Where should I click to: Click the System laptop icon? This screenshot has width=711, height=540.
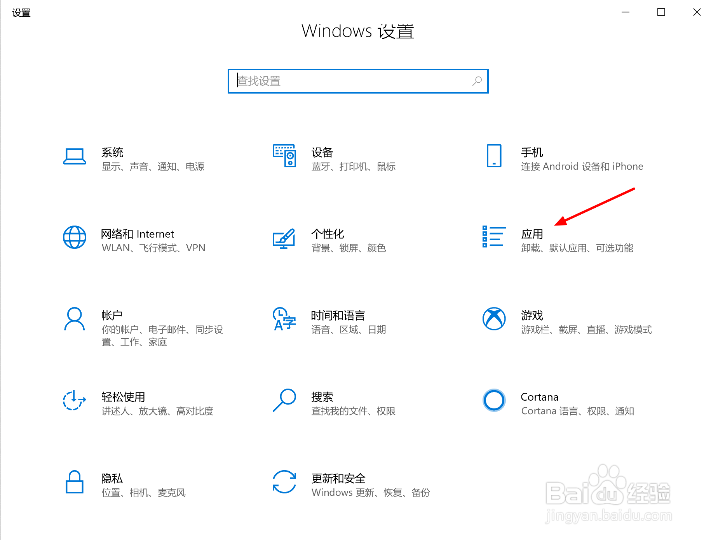74,156
